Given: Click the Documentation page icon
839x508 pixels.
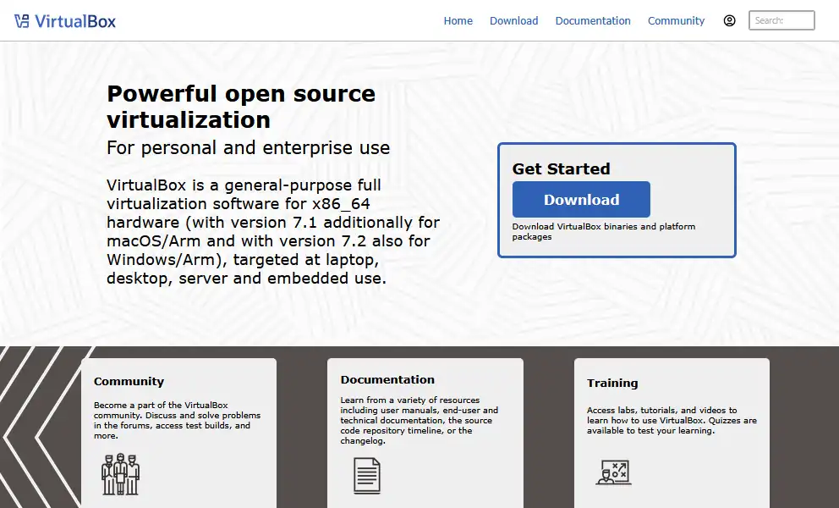Looking at the screenshot, I should coord(366,475).
